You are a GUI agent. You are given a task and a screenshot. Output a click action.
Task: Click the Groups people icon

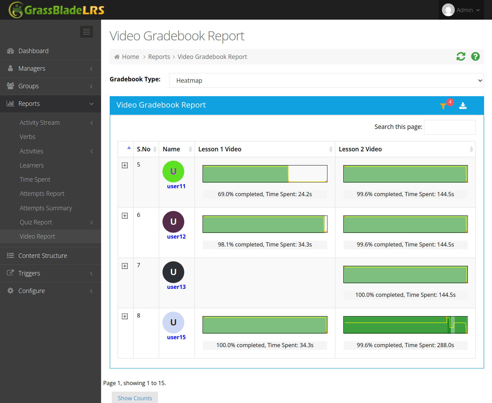(10, 86)
